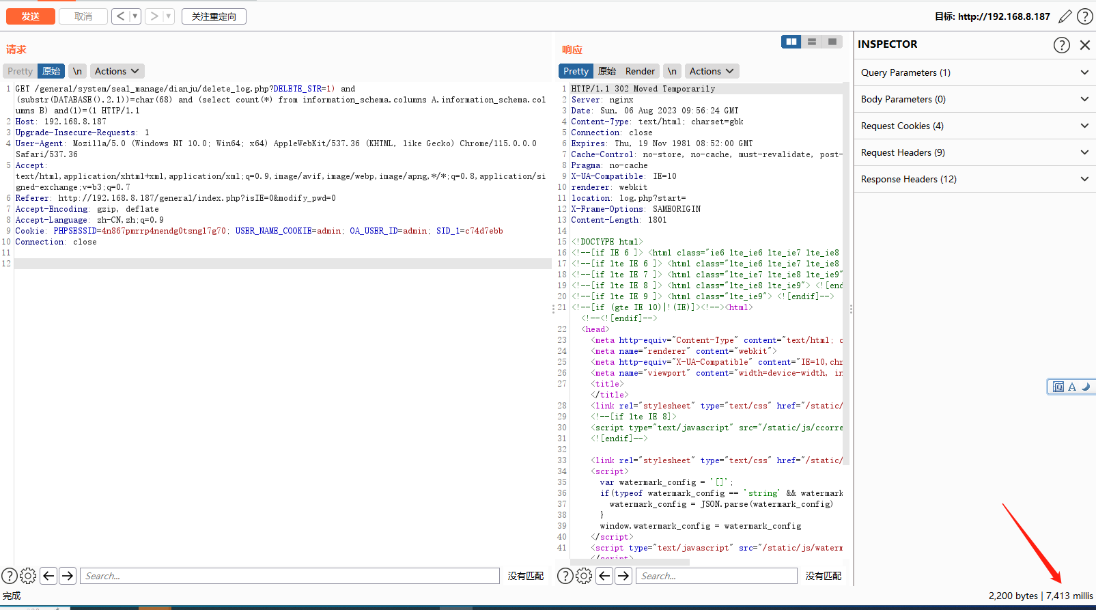Viewport: 1096px width, 610px height.
Task: Select top-bottom layout view
Action: pos(812,42)
